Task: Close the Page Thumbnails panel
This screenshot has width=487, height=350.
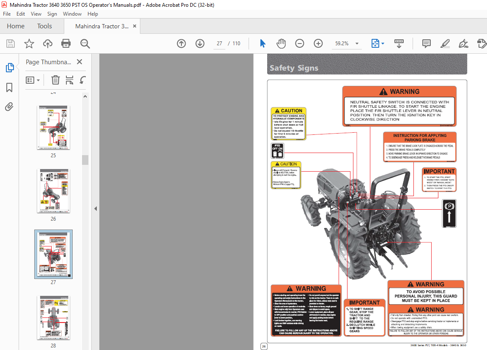Action: coord(79,62)
